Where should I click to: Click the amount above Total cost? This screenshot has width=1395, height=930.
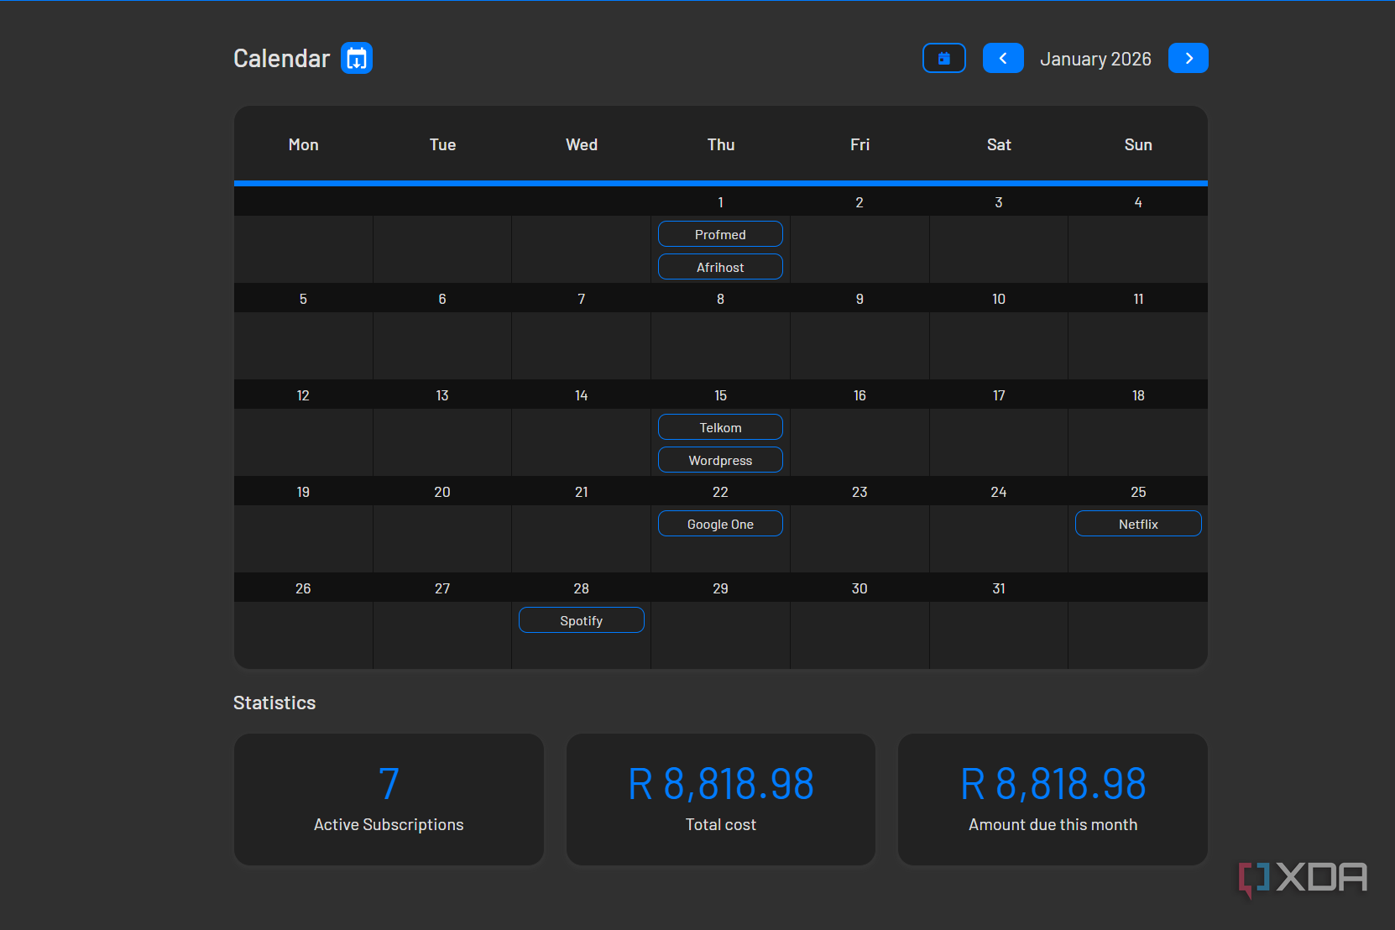click(x=721, y=784)
